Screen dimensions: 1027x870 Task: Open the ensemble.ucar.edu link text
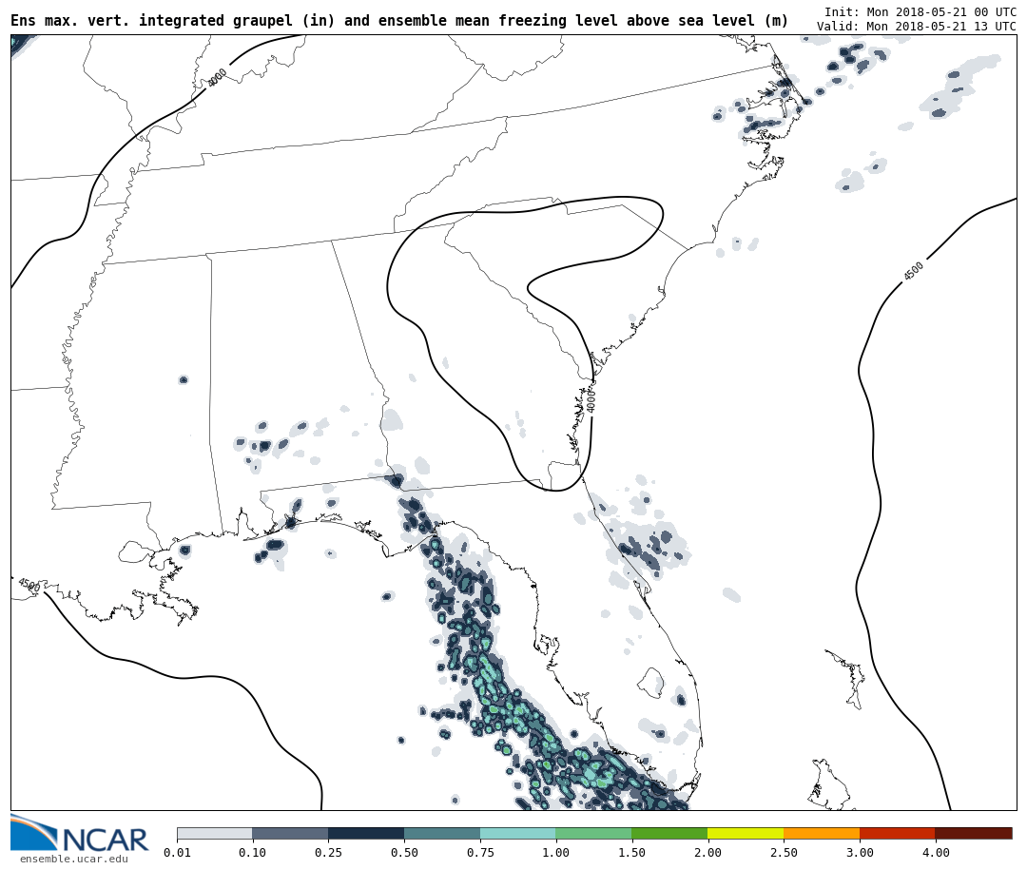click(x=73, y=860)
